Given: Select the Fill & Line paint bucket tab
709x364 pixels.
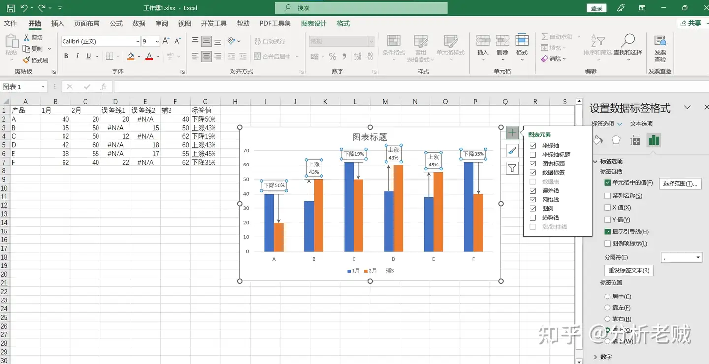Looking at the screenshot, I should (597, 140).
